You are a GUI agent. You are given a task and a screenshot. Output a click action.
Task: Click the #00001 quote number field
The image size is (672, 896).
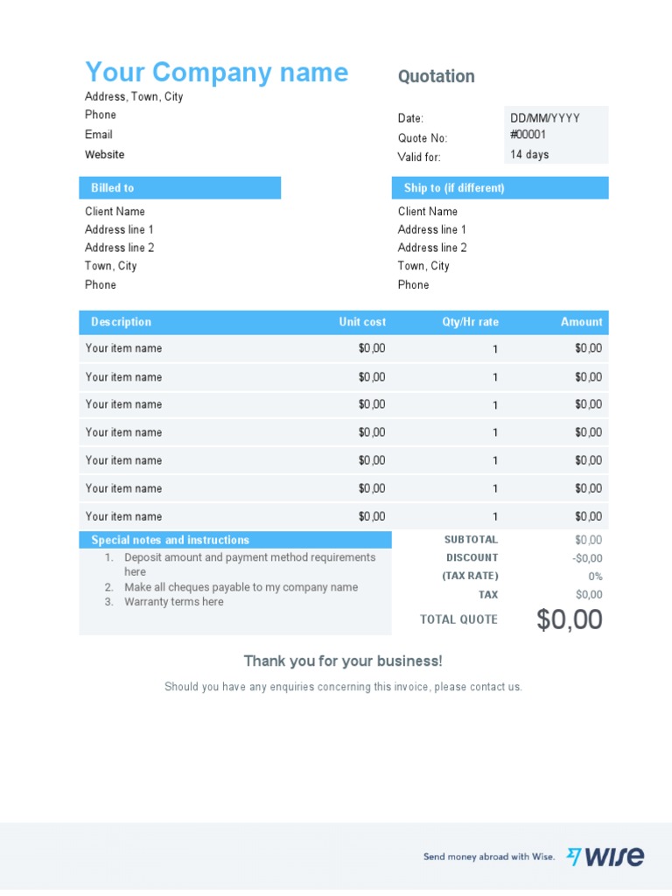(x=528, y=134)
